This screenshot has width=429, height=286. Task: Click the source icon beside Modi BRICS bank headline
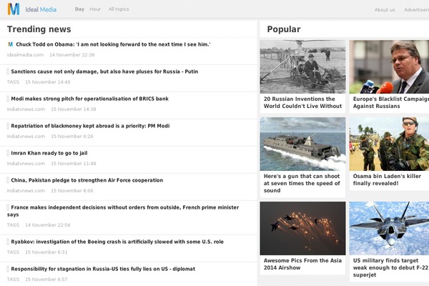pos(8,99)
